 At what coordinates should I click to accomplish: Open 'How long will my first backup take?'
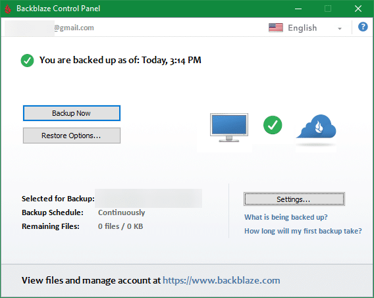coord(303,231)
